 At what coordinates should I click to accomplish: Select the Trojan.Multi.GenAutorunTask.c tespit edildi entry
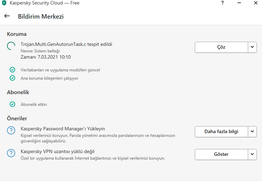pyautogui.click(x=66, y=44)
